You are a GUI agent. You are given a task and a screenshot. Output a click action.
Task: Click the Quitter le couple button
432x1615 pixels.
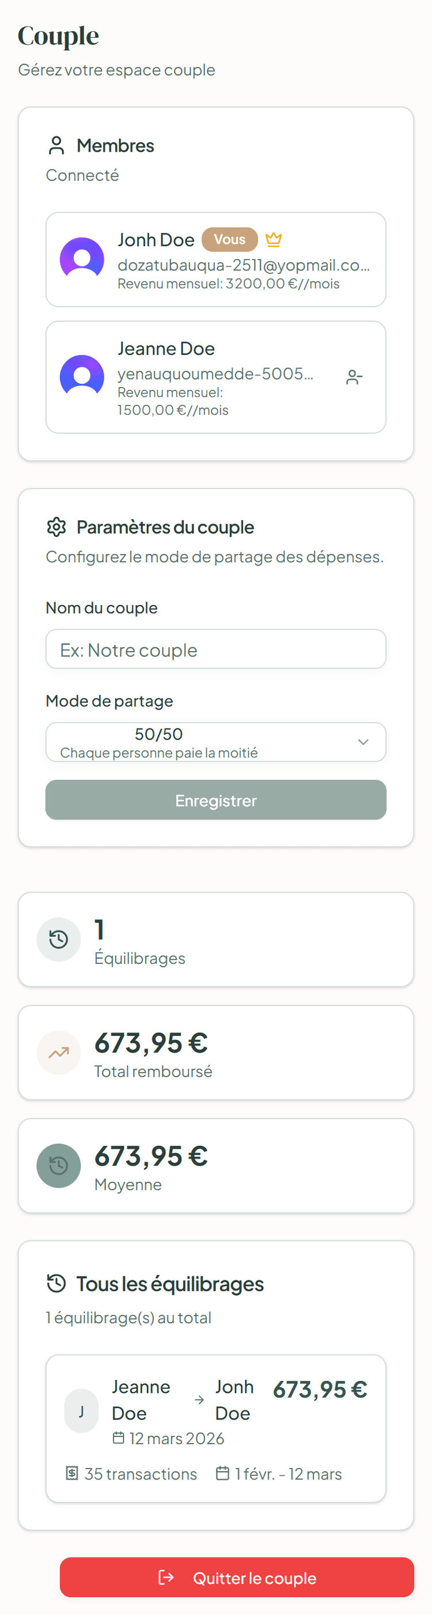(238, 1578)
